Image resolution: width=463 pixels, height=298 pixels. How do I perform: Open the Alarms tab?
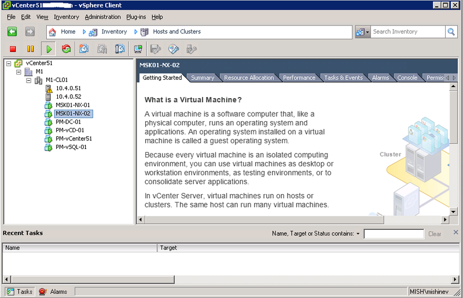[380, 78]
